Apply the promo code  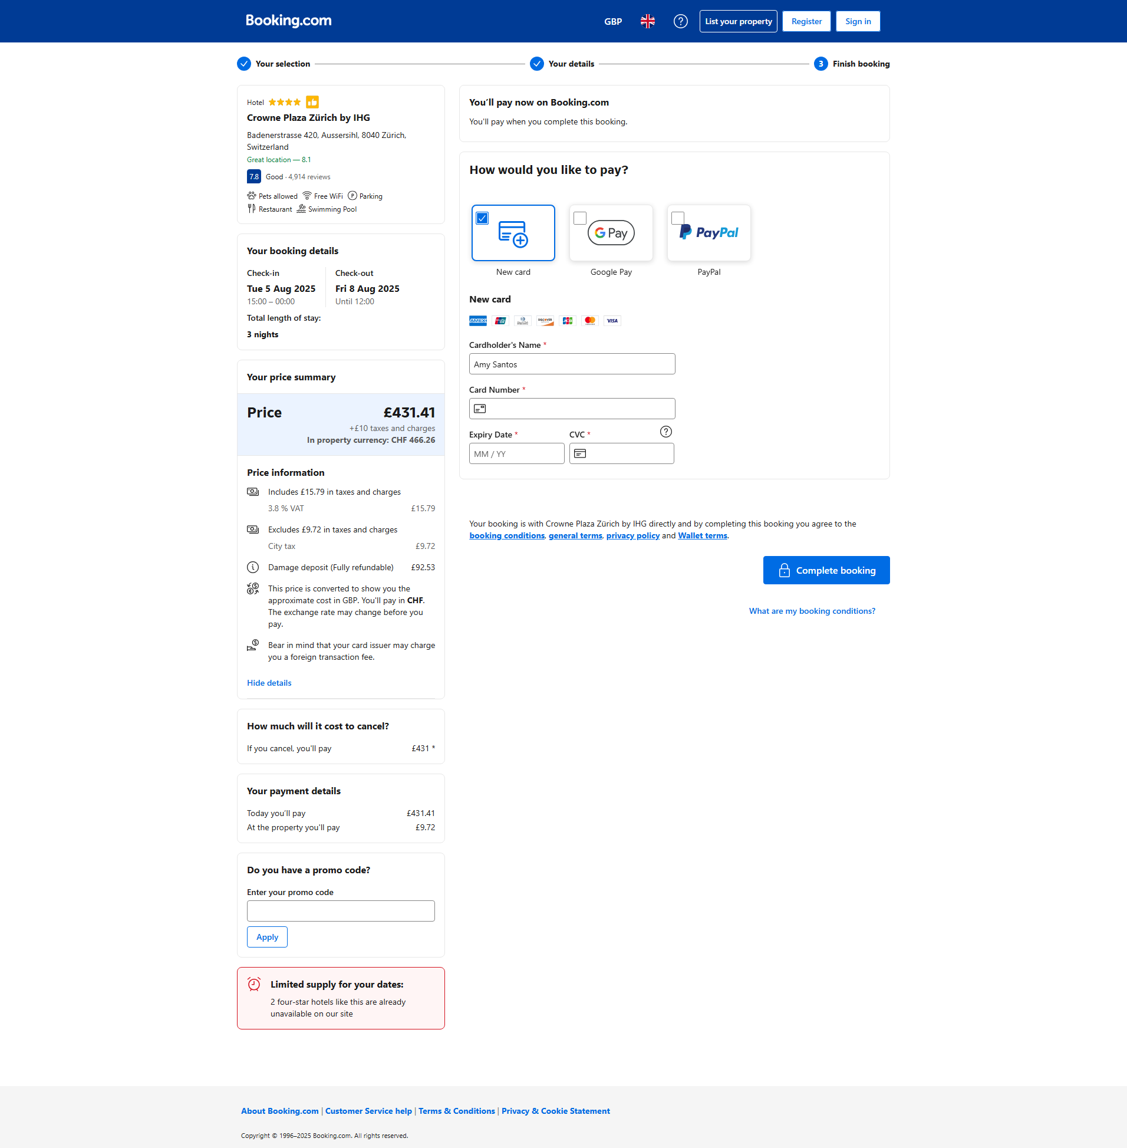268,938
